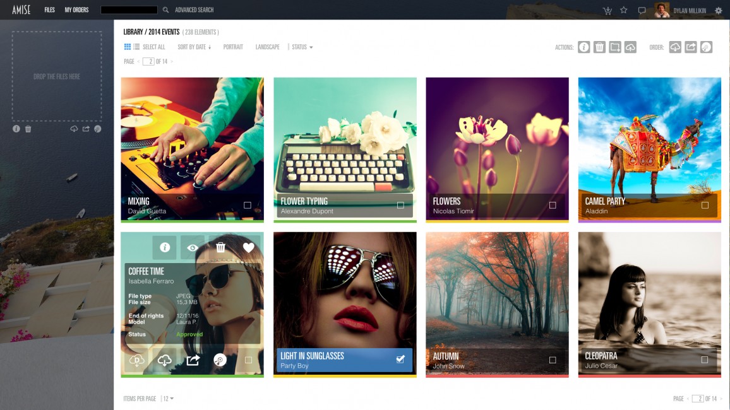
Task: Open the info action in the Actions toolbar
Action: 584,47
